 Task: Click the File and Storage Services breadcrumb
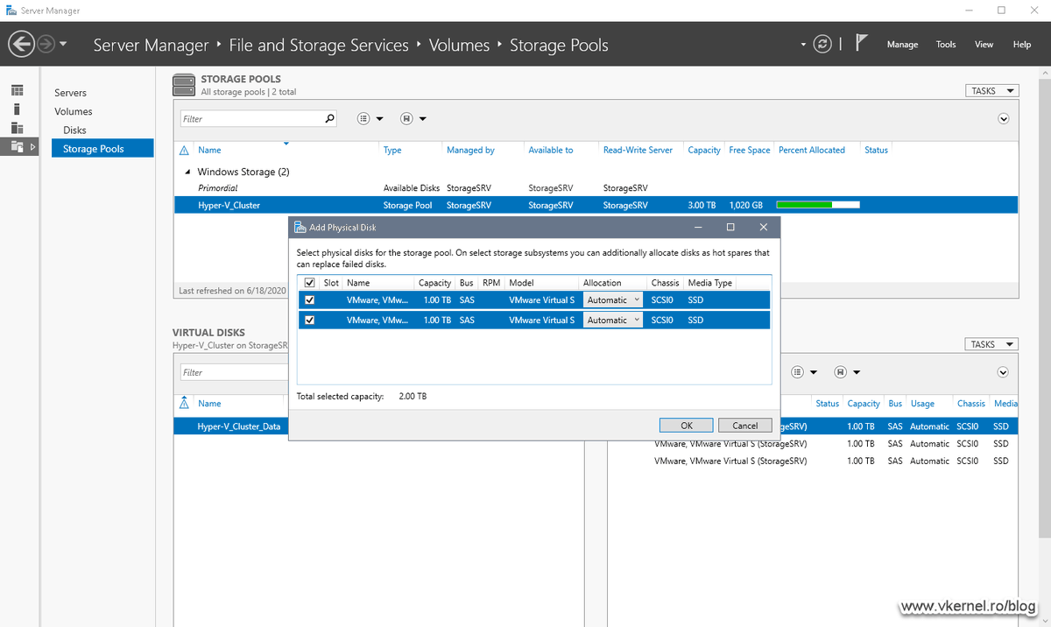(319, 45)
